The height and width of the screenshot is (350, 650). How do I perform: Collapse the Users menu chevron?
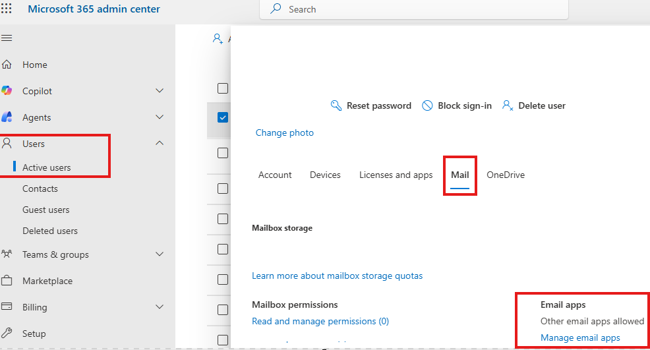point(160,143)
